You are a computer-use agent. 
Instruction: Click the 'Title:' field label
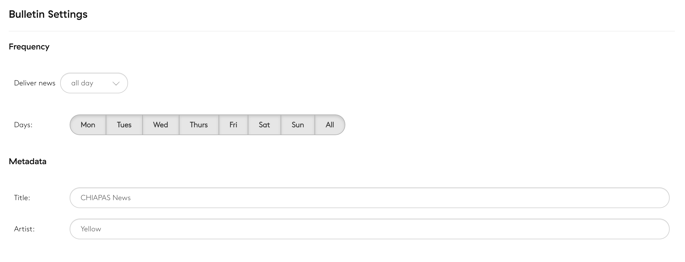click(x=22, y=197)
